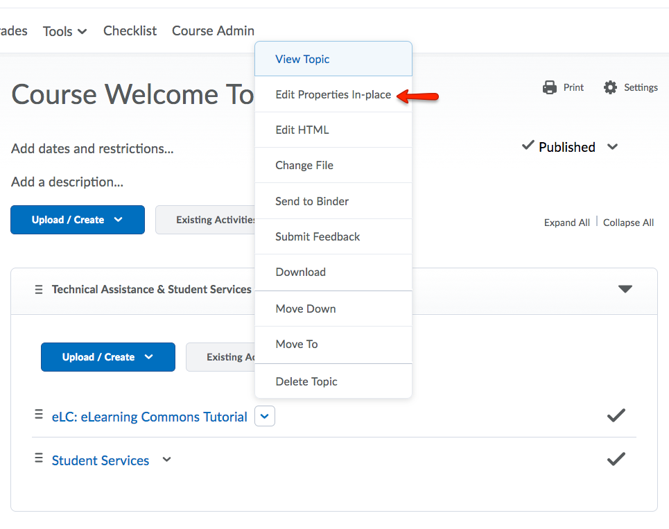Image resolution: width=669 pixels, height=529 pixels.
Task: Click Collapse All link
Action: click(628, 223)
